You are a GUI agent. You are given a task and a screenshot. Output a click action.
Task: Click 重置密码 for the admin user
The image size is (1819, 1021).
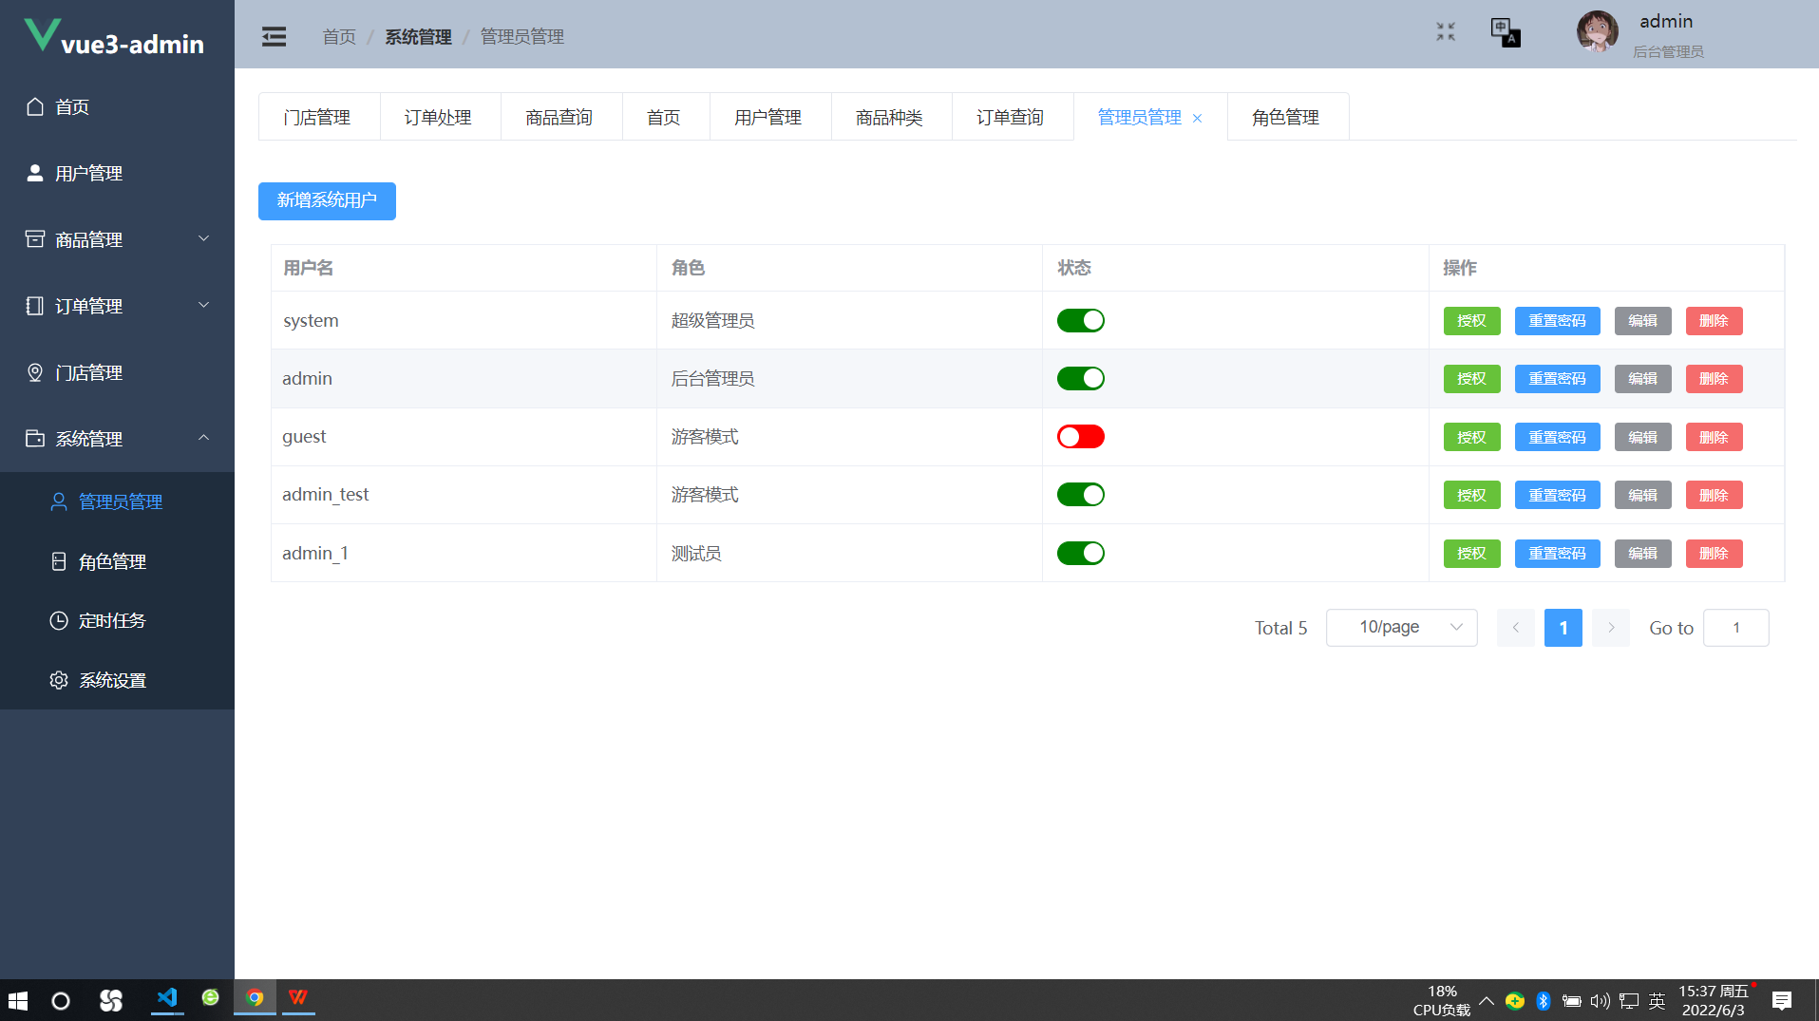[1557, 379]
